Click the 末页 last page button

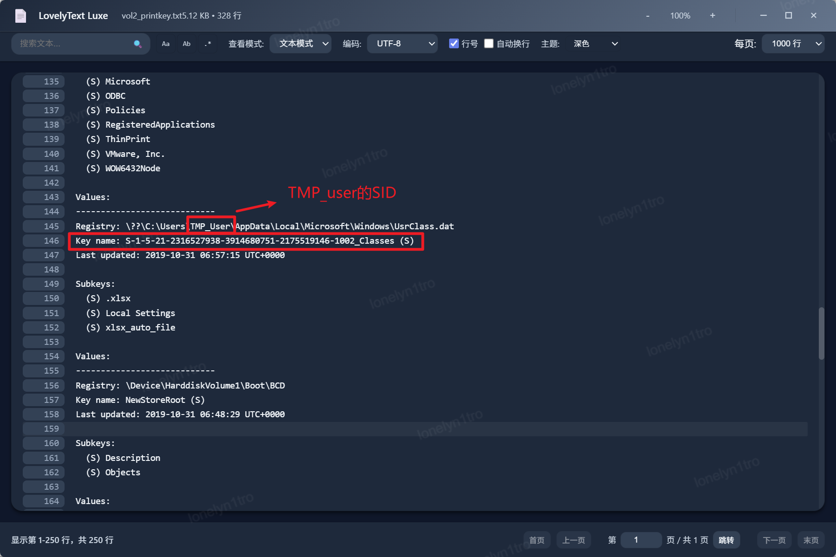811,540
